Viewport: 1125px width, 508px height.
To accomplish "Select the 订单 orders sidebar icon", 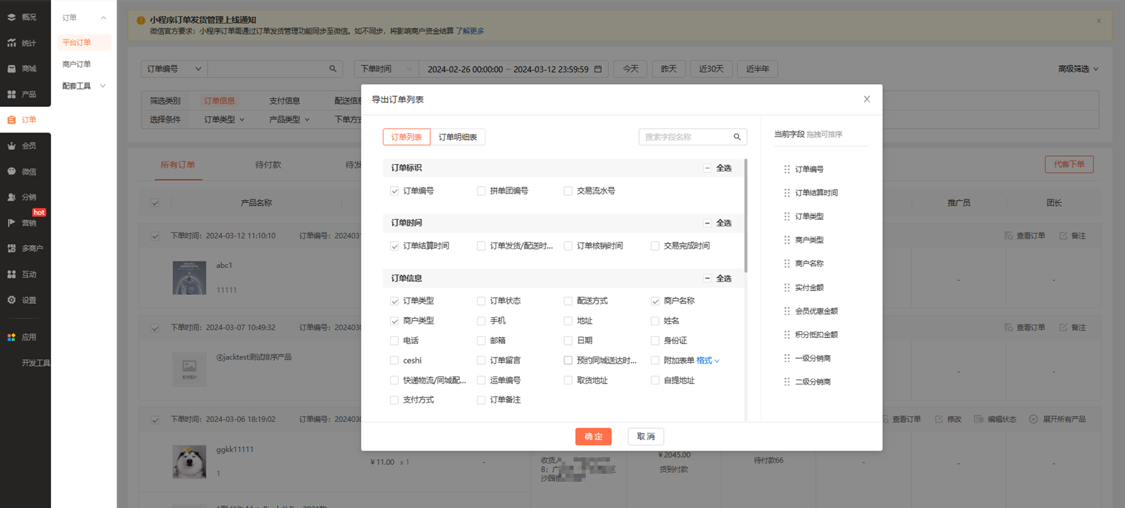I will pos(11,120).
